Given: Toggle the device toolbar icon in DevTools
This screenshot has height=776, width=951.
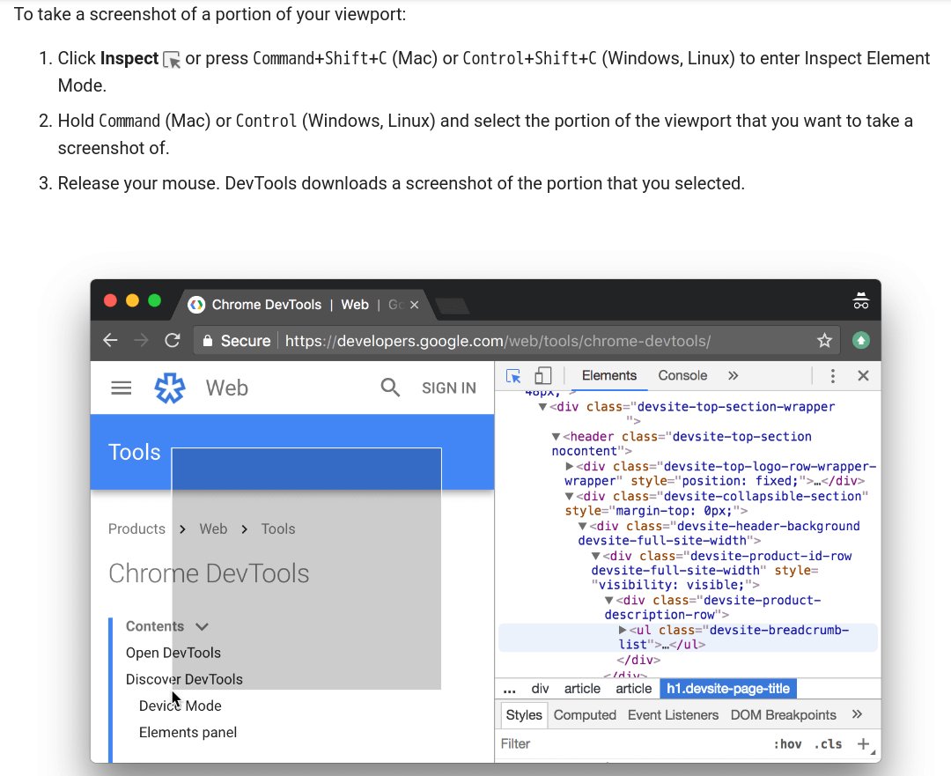Looking at the screenshot, I should click(x=542, y=375).
